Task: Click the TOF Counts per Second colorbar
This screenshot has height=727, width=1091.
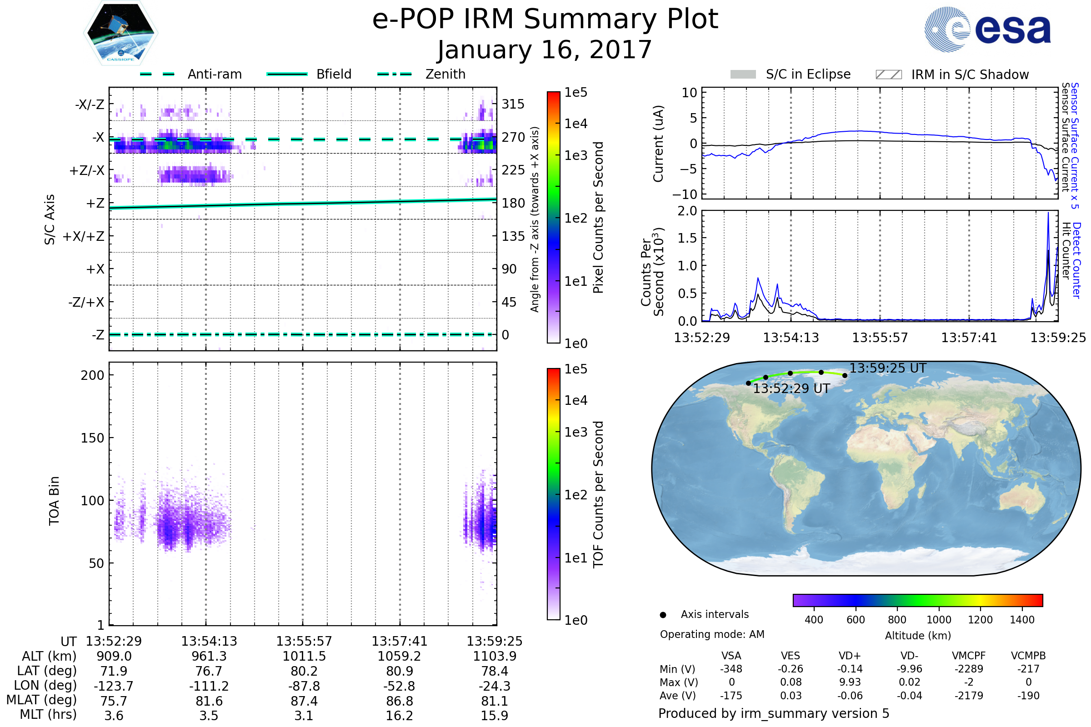Action: coord(553,494)
